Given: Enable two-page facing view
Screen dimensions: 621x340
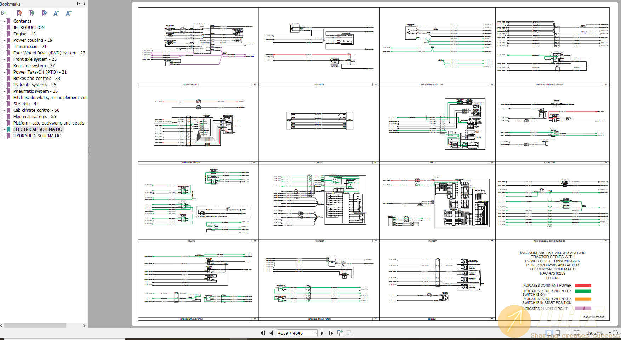Looking at the screenshot, I should (567, 333).
